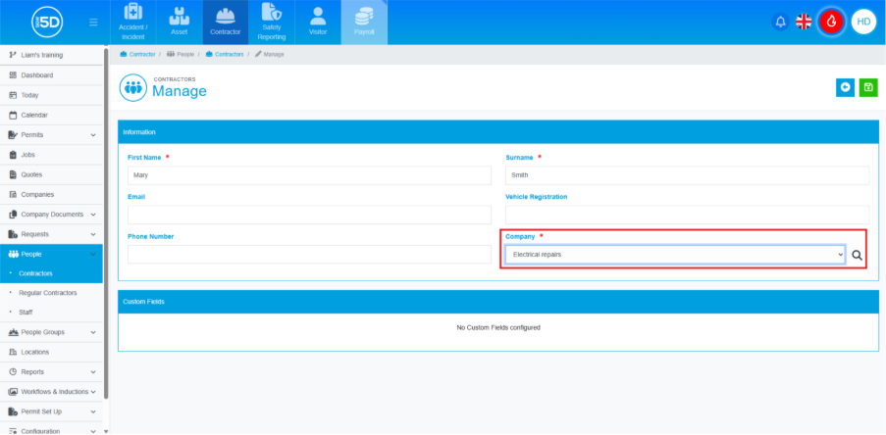Expand the Permits sidebar menu
The image size is (886, 435).
point(51,135)
